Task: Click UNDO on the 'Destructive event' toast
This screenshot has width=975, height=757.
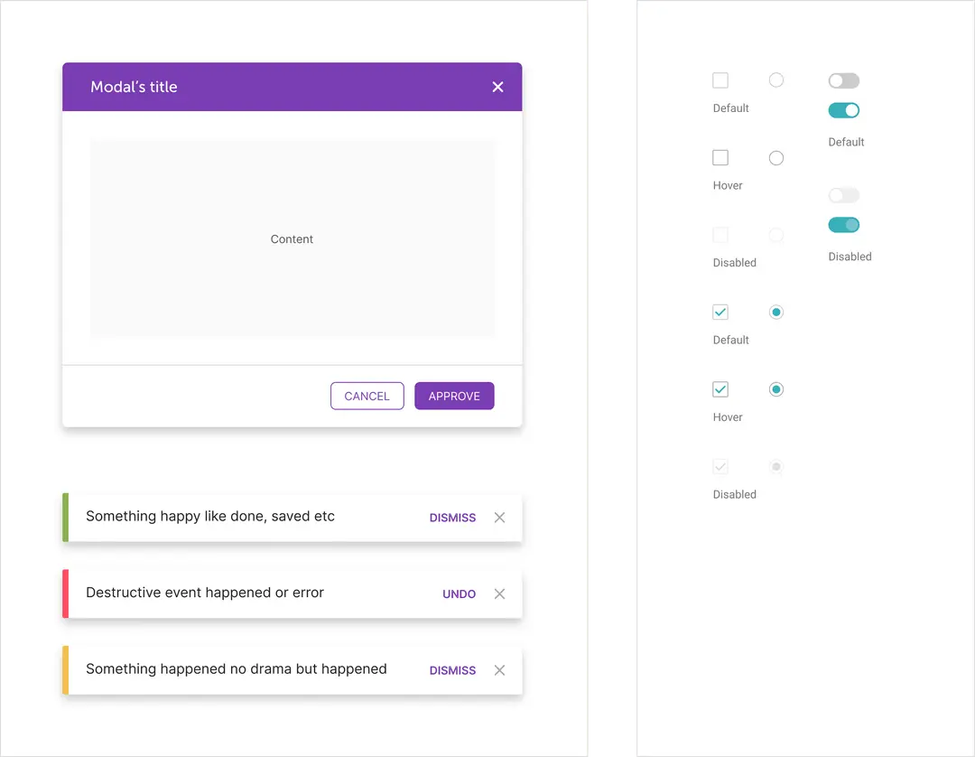Action: point(459,593)
